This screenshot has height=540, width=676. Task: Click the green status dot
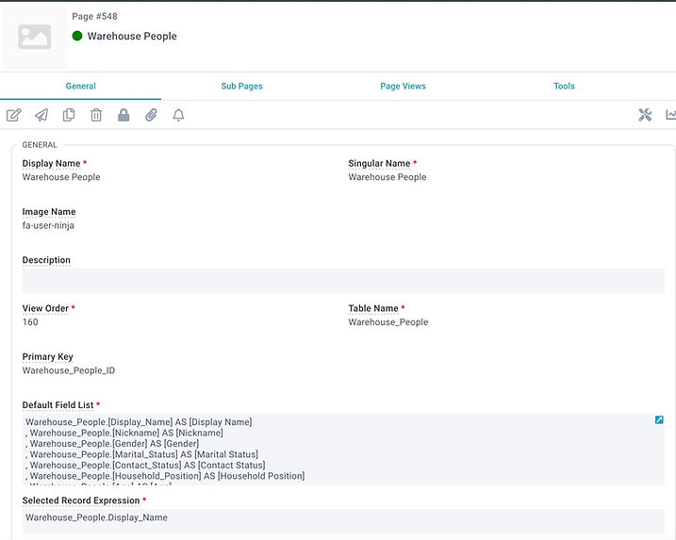tap(77, 36)
